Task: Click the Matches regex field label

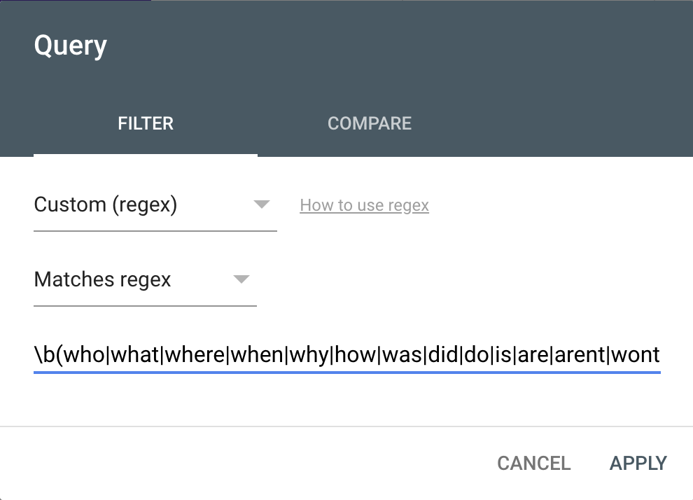Action: click(102, 279)
